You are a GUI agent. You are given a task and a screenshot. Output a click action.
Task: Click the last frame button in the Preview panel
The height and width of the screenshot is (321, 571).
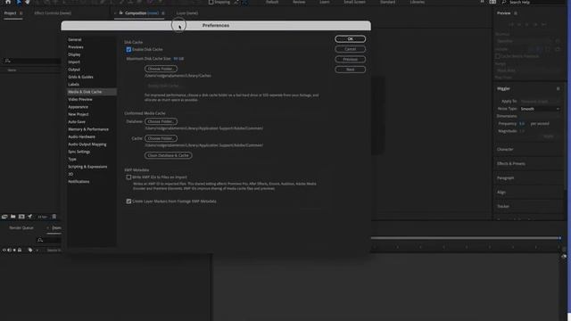point(543,24)
